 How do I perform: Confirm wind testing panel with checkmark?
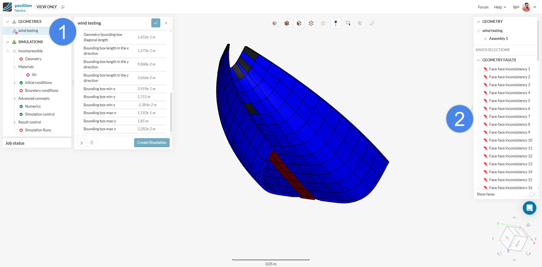pyautogui.click(x=156, y=23)
